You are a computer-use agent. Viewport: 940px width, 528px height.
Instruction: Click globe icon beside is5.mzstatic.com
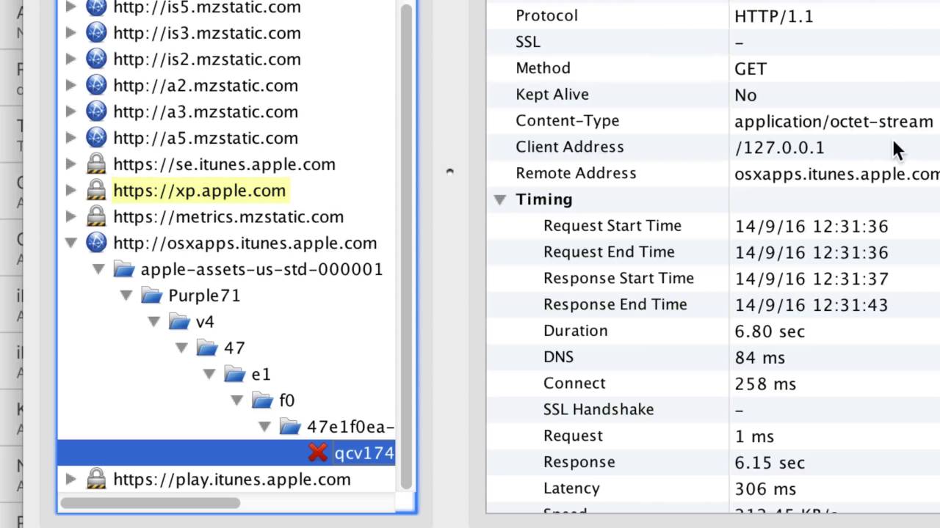point(96,7)
